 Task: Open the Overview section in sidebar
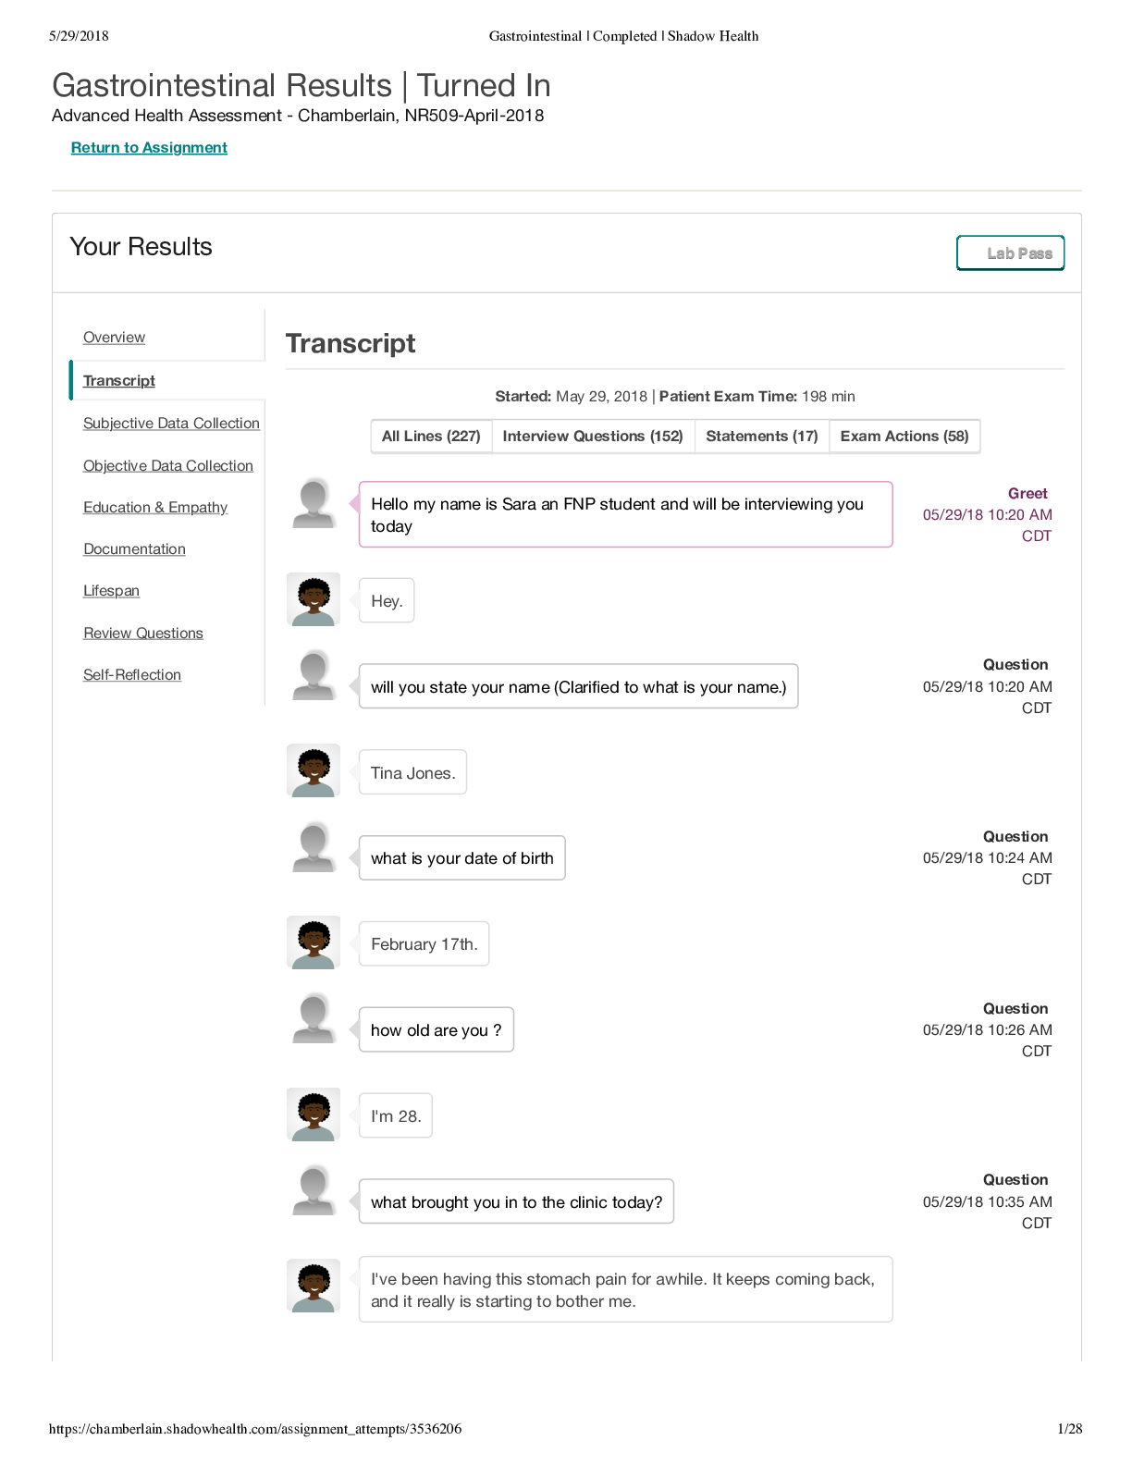click(x=114, y=338)
